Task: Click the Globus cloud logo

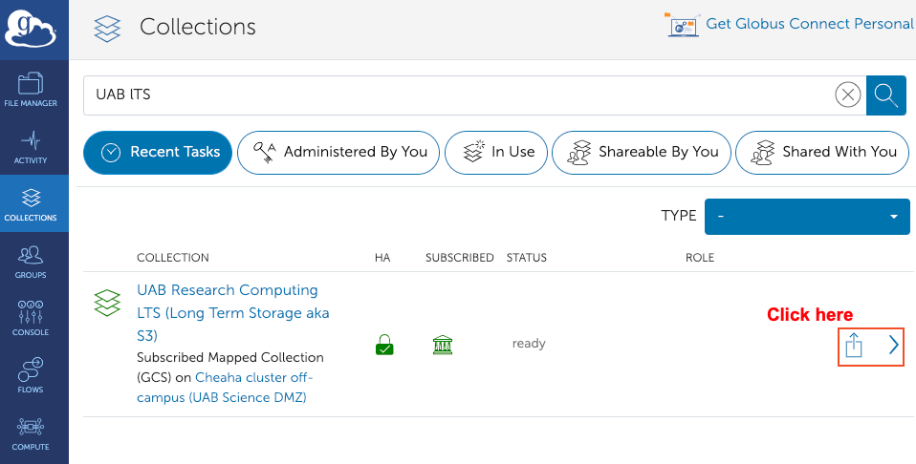Action: tap(33, 29)
